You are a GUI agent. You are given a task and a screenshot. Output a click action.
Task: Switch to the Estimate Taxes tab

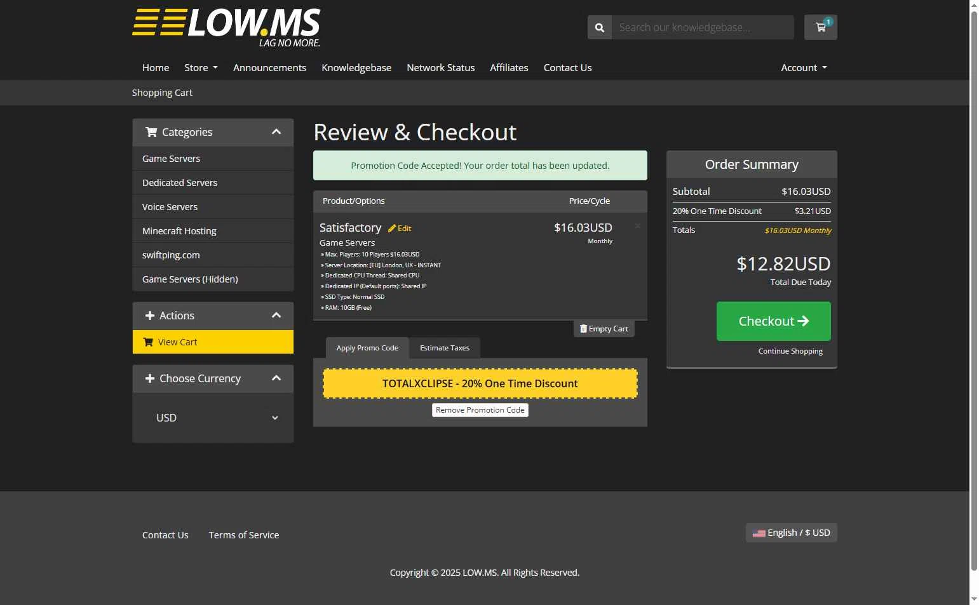445,348
